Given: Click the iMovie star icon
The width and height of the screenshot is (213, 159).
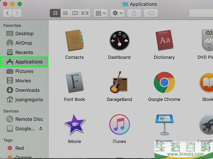Looking at the screenshot, I should [75, 125].
